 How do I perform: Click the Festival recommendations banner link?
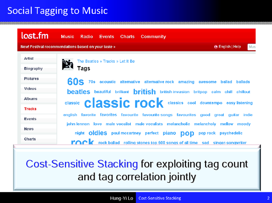pos(68,47)
